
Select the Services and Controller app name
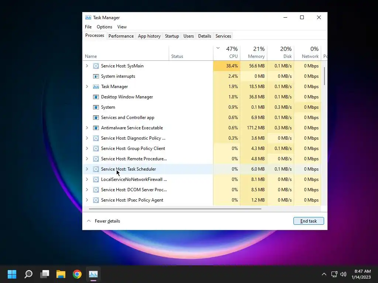pyautogui.click(x=127, y=118)
